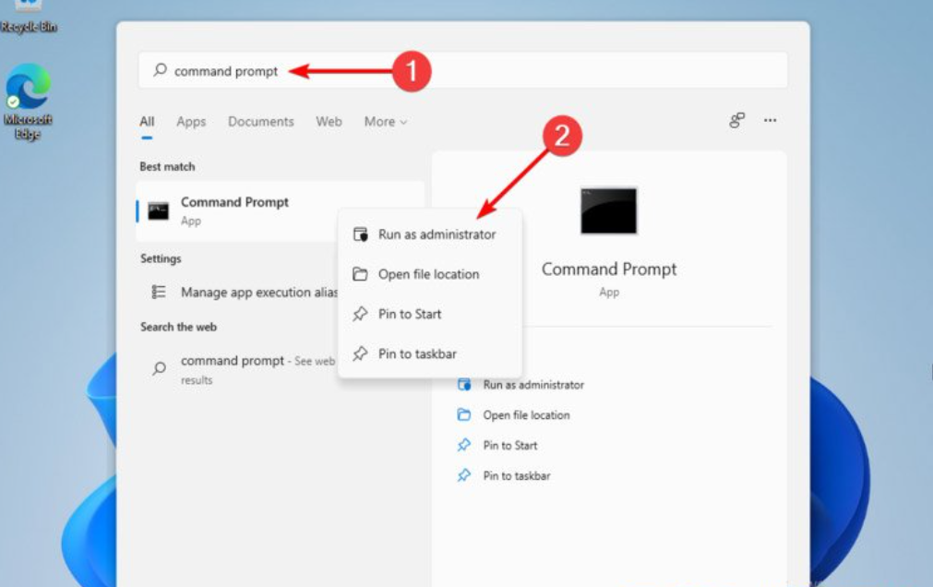Click the feedback people icon near filters

tap(736, 121)
